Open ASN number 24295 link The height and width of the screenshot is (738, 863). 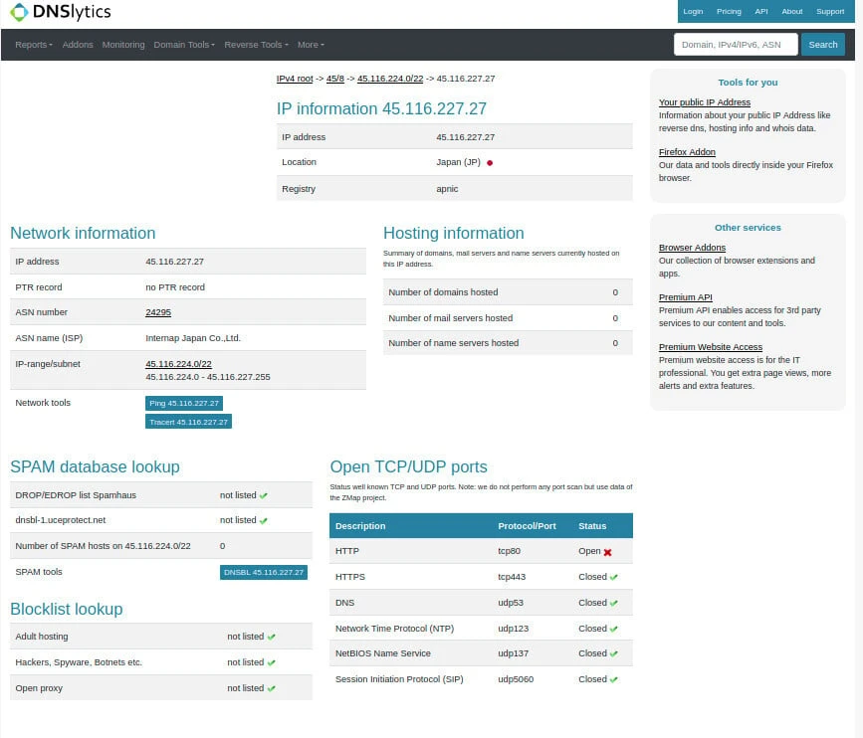click(x=158, y=312)
